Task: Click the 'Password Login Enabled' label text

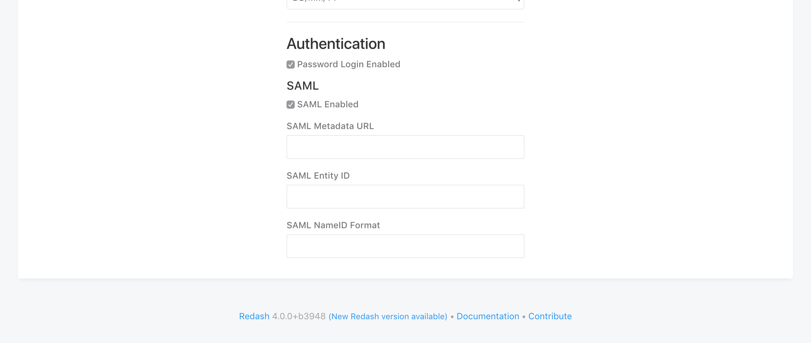Action: [349, 64]
